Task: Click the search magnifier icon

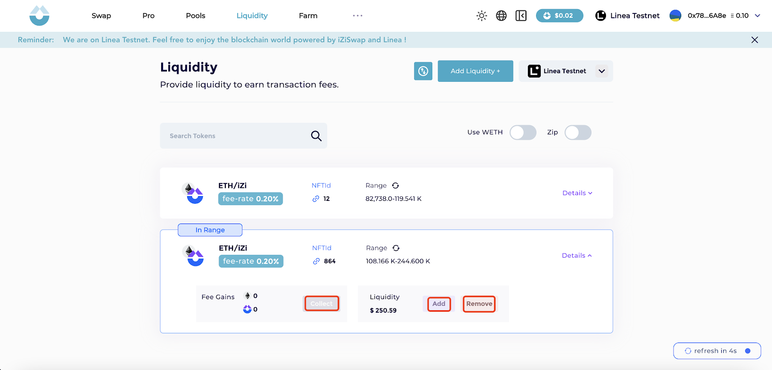Action: coord(316,136)
